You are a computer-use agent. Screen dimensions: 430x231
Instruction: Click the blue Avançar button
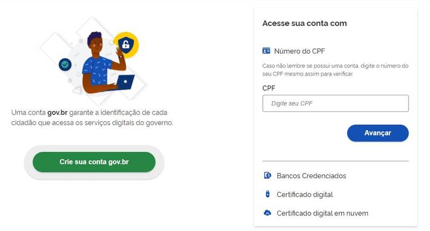(x=378, y=133)
